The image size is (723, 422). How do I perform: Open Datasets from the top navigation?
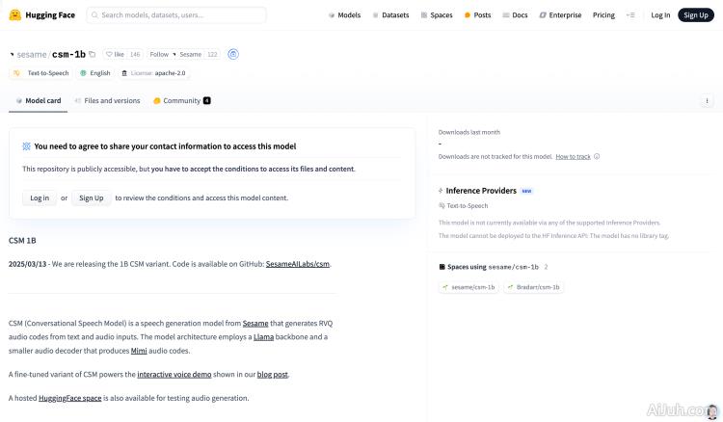pyautogui.click(x=390, y=15)
